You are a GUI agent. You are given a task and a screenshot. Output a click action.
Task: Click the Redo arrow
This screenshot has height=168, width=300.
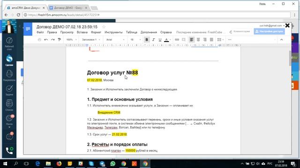(52, 40)
